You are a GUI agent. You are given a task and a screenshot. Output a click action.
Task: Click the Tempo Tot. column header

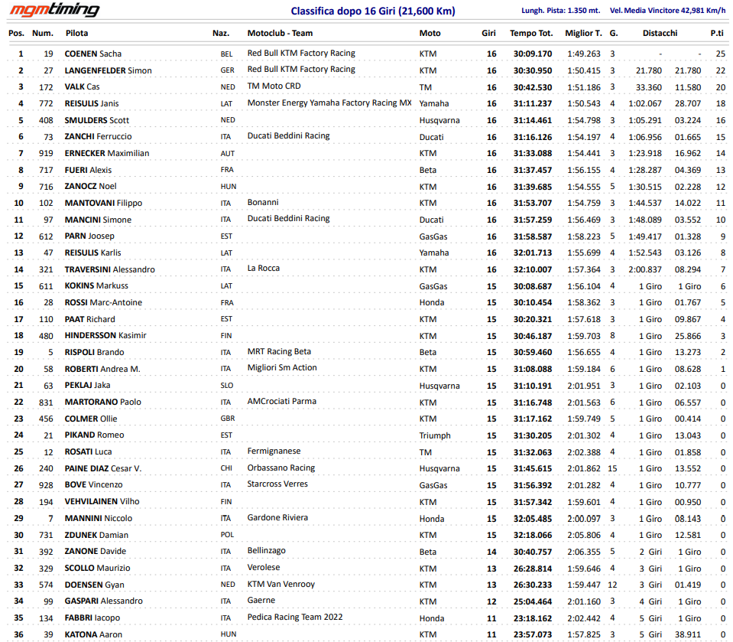tap(531, 33)
